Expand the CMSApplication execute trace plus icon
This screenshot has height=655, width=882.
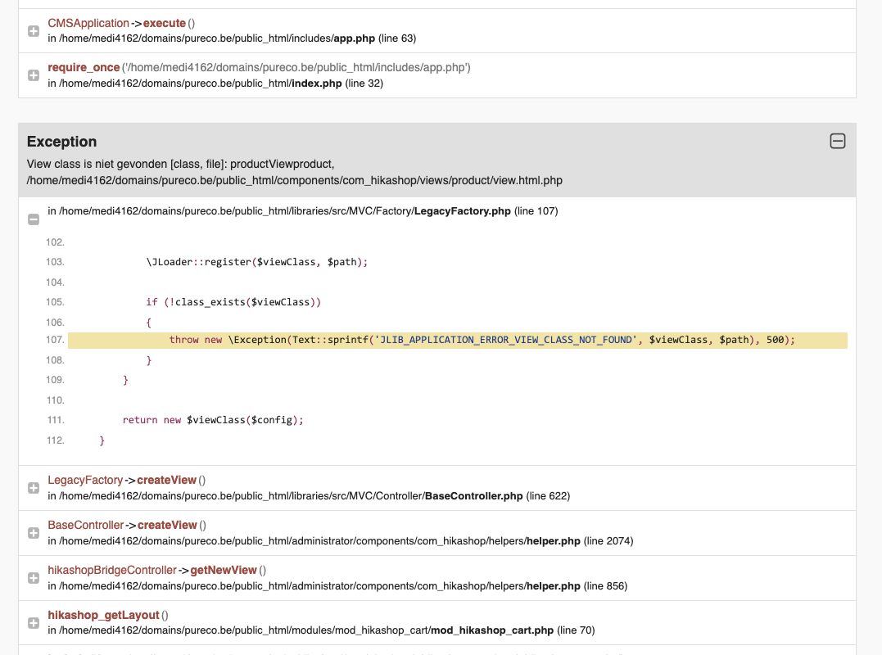point(34,31)
